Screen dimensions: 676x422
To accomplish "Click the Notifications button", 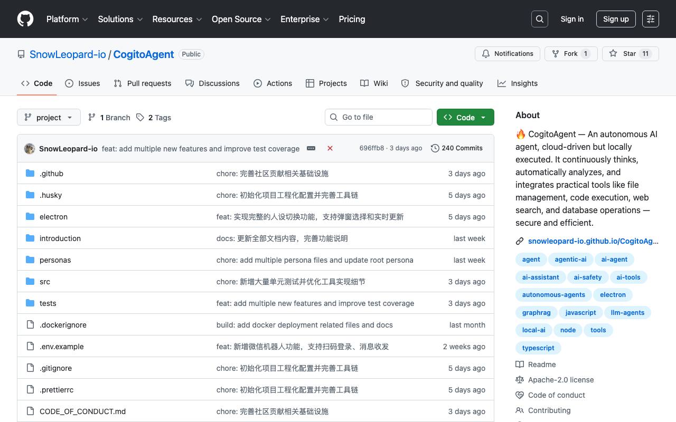I will [x=508, y=54].
